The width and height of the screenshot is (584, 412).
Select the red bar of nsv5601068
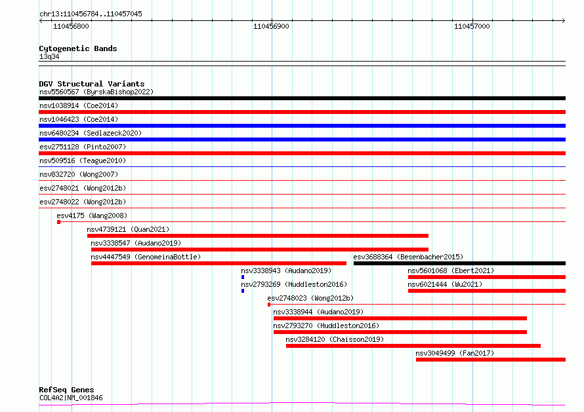[487, 277]
